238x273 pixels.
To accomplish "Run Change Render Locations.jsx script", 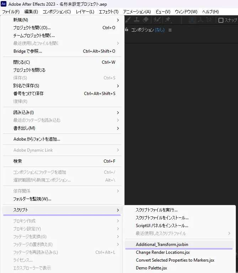I will click(x=179, y=252).
